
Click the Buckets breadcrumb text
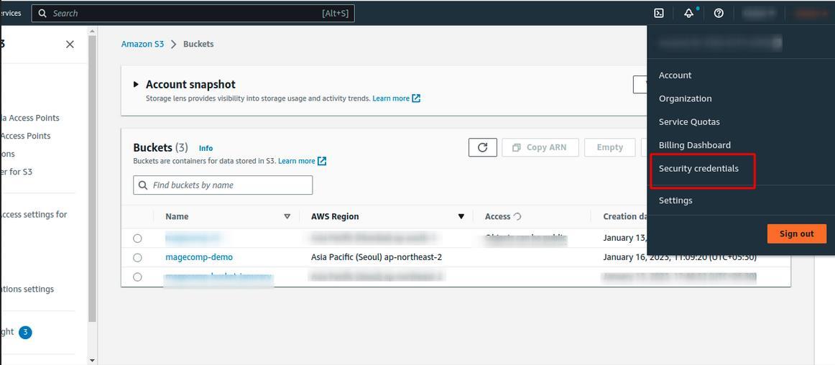(198, 45)
